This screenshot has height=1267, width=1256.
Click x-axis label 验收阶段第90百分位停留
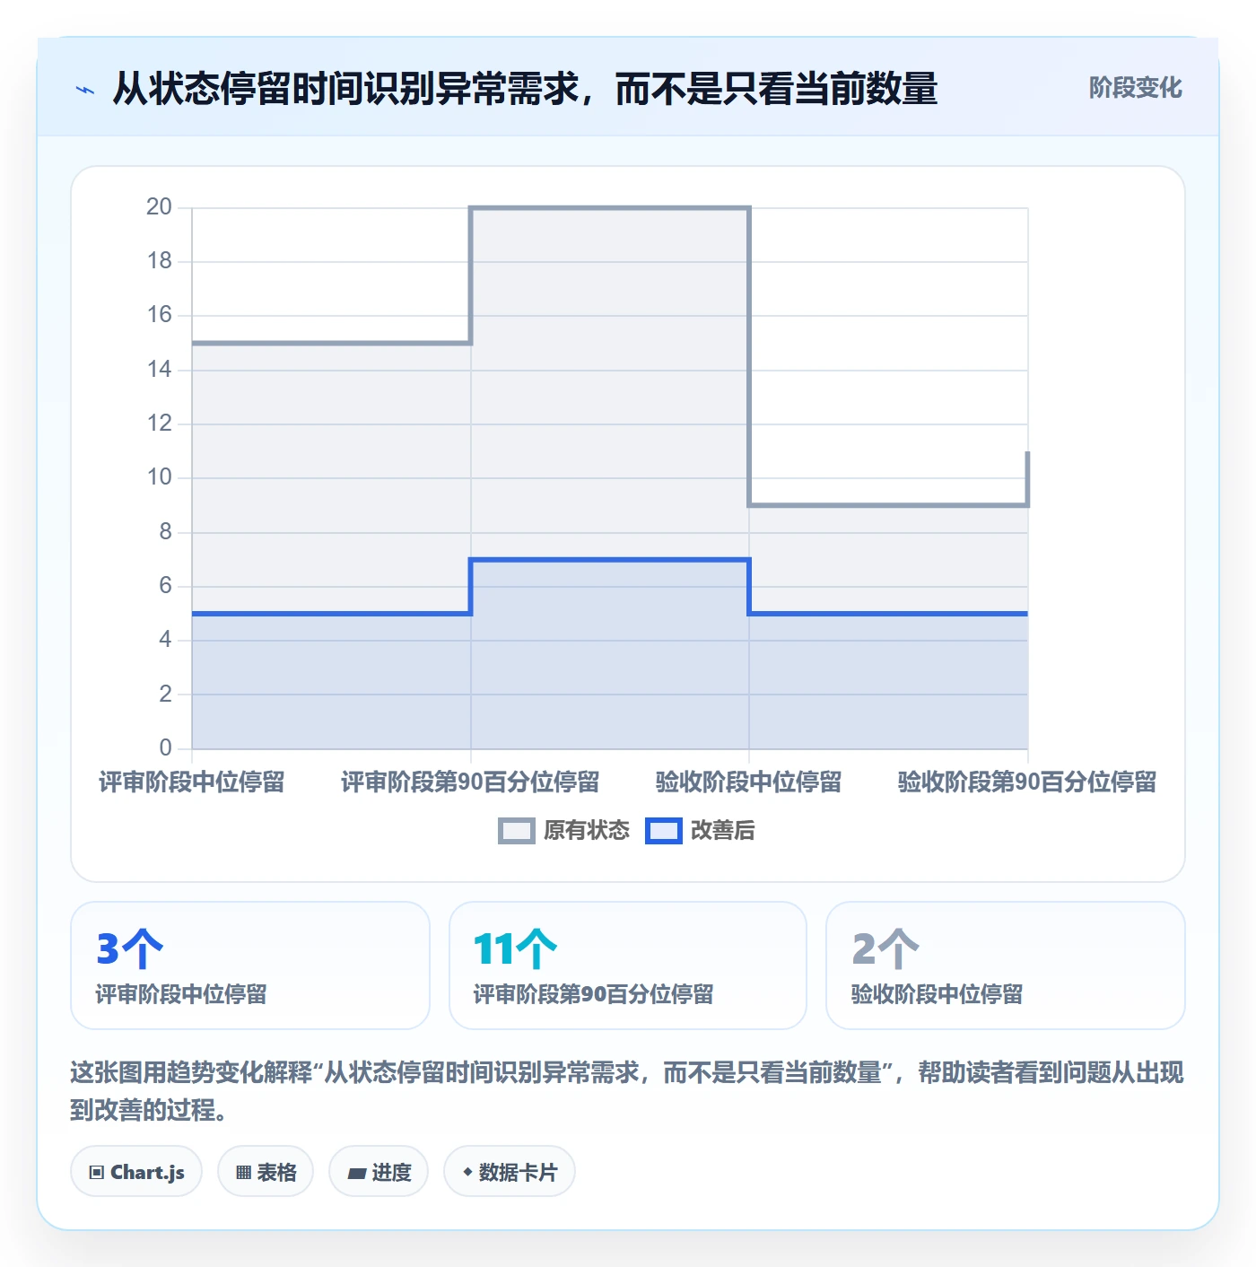1027,782
